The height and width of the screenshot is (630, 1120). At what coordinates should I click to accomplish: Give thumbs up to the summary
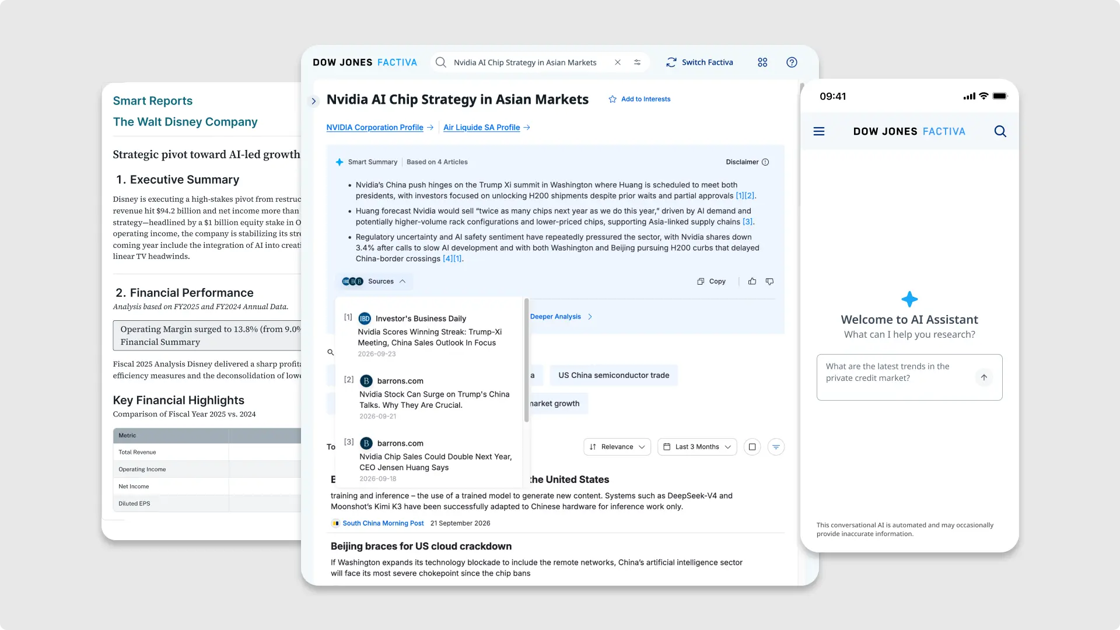(x=752, y=281)
